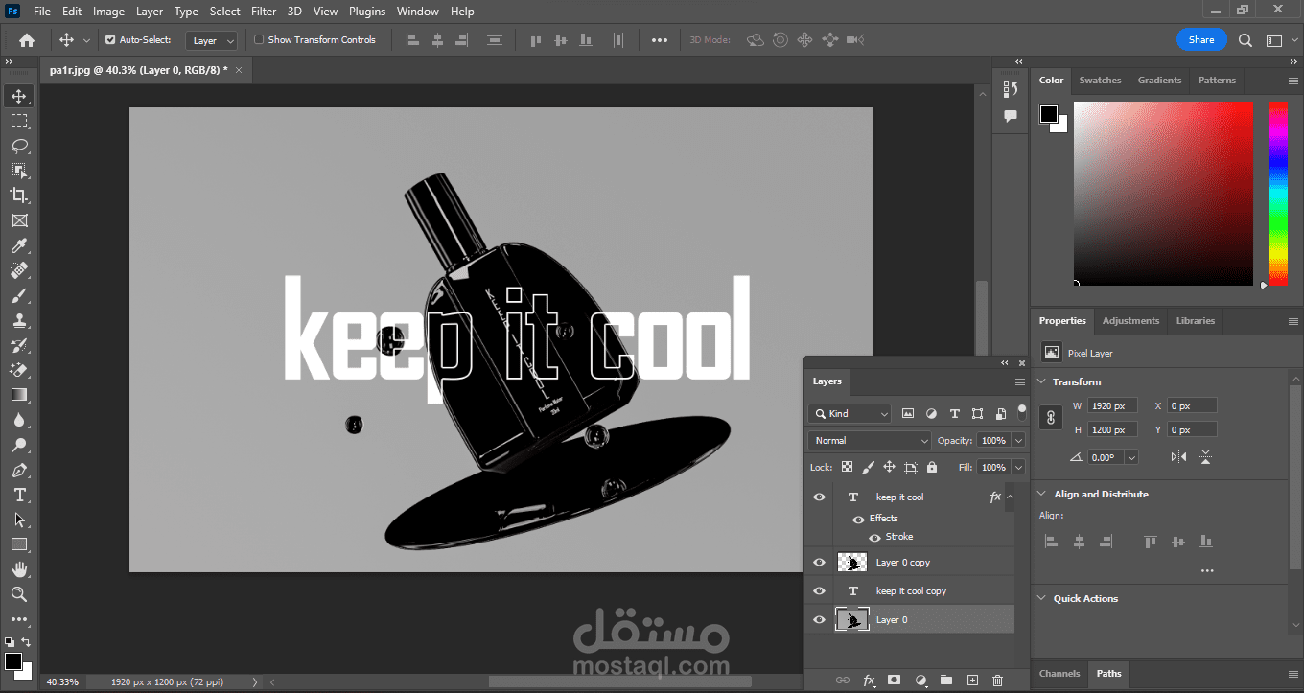Toggle the Effects visibility eye
The width and height of the screenshot is (1304, 693).
858,519
